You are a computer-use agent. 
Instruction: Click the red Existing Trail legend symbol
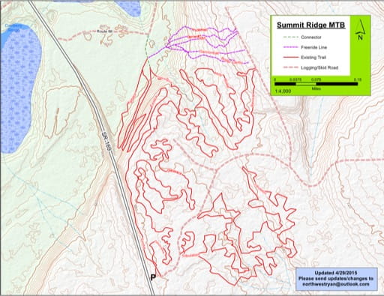tap(291, 58)
